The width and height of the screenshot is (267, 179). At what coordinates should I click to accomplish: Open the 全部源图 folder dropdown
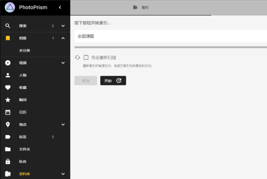click(170, 36)
